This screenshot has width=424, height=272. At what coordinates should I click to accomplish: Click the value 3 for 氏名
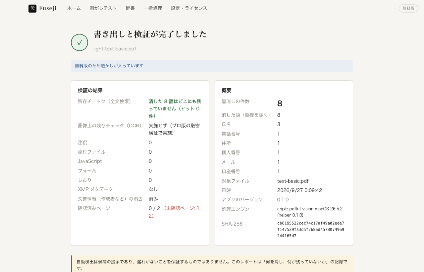279,124
